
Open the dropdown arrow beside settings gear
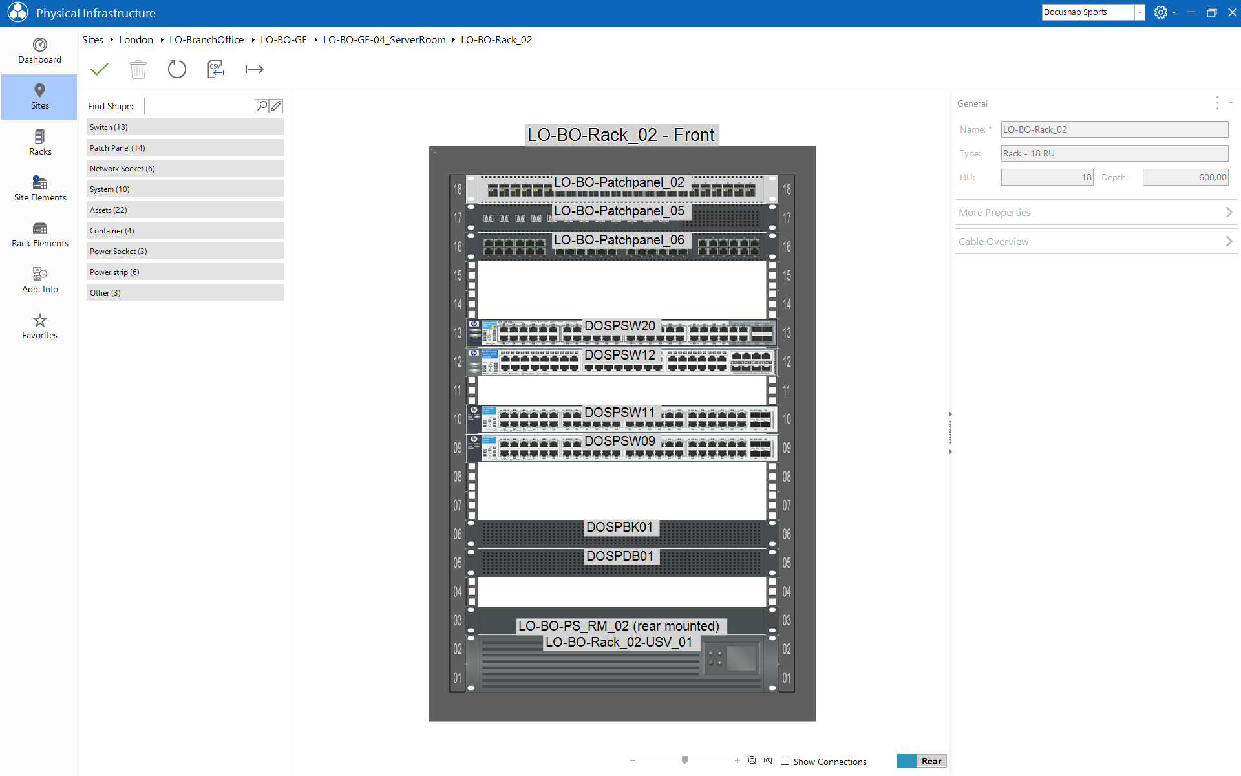(x=1174, y=12)
